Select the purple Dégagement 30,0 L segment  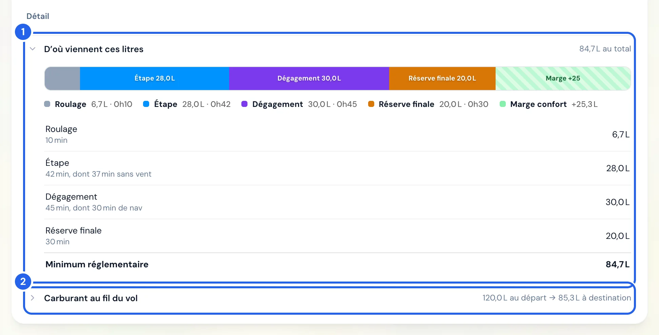point(309,79)
